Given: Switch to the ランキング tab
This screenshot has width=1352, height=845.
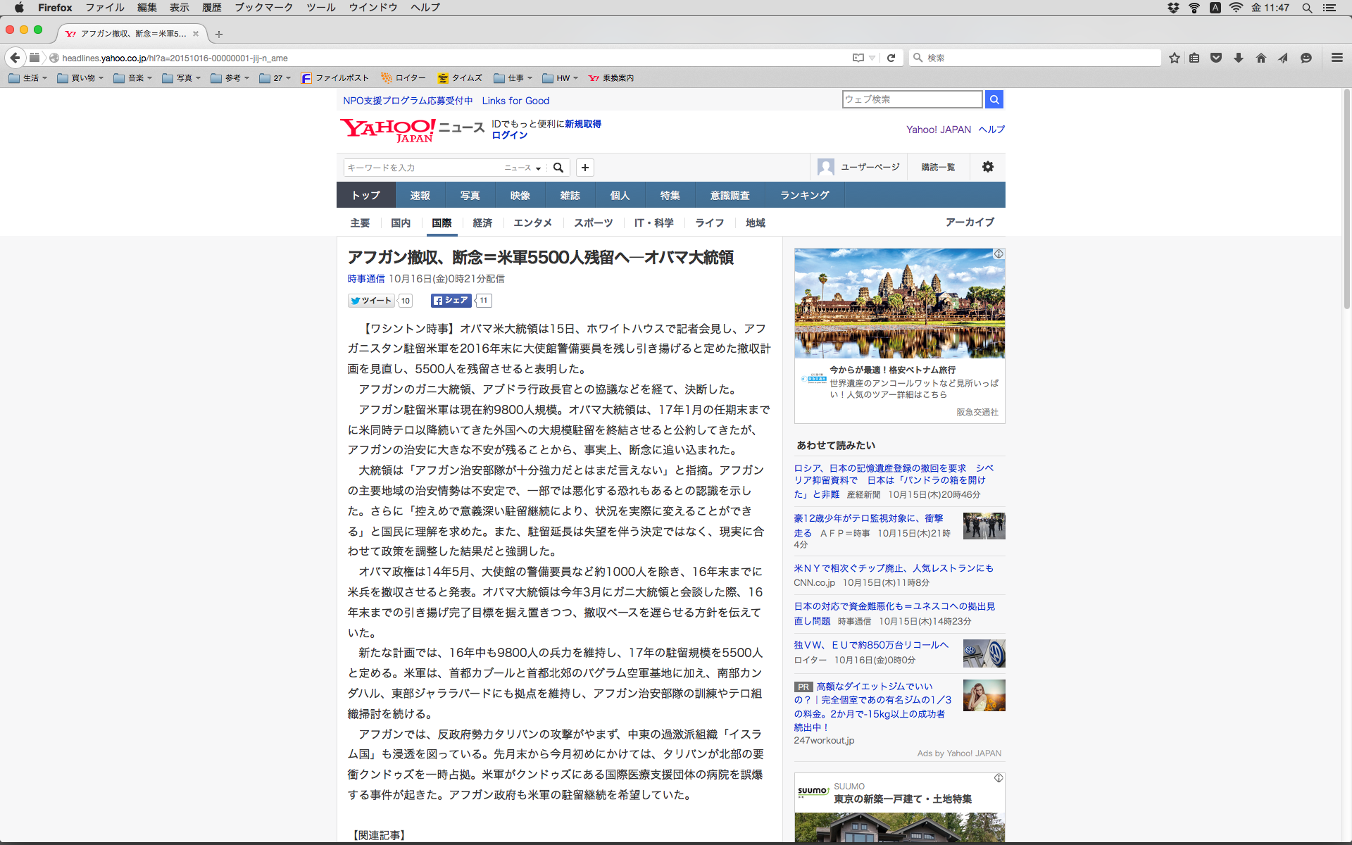Looking at the screenshot, I should tap(804, 195).
